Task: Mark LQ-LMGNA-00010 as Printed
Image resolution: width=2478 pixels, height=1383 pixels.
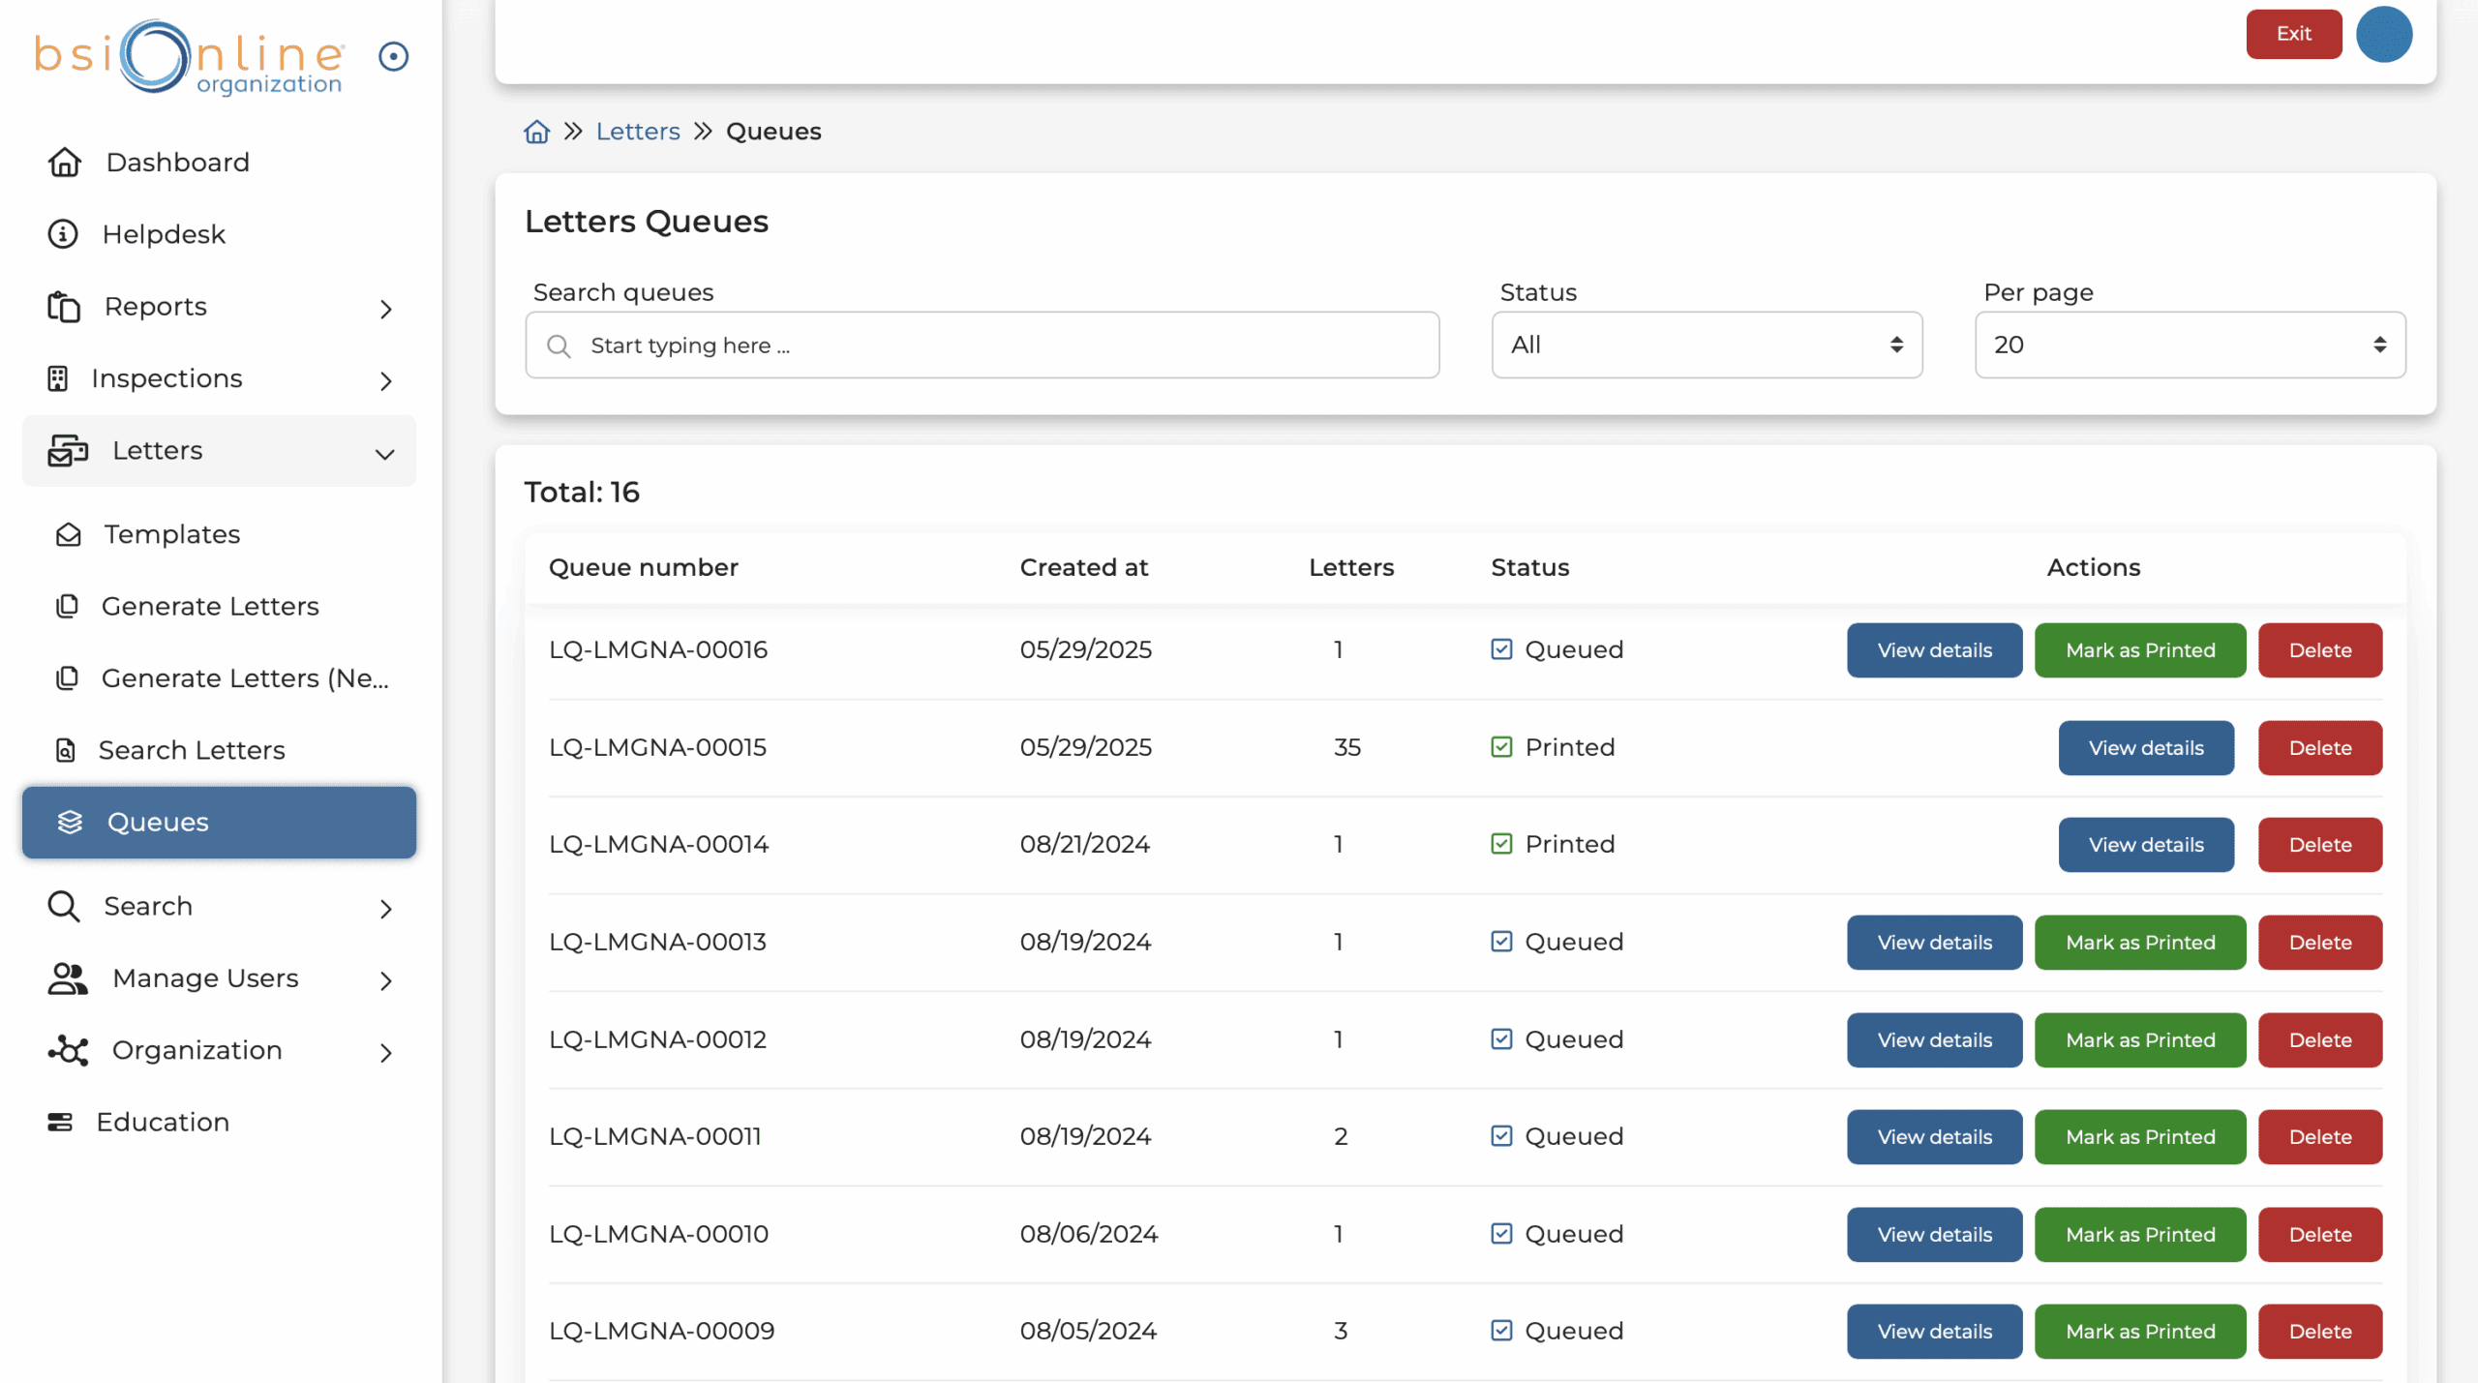Action: tap(2139, 1235)
